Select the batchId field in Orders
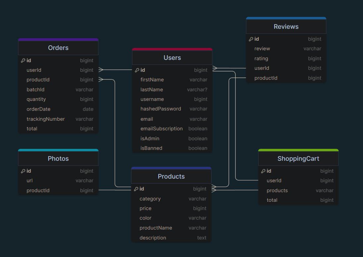 tap(58, 90)
